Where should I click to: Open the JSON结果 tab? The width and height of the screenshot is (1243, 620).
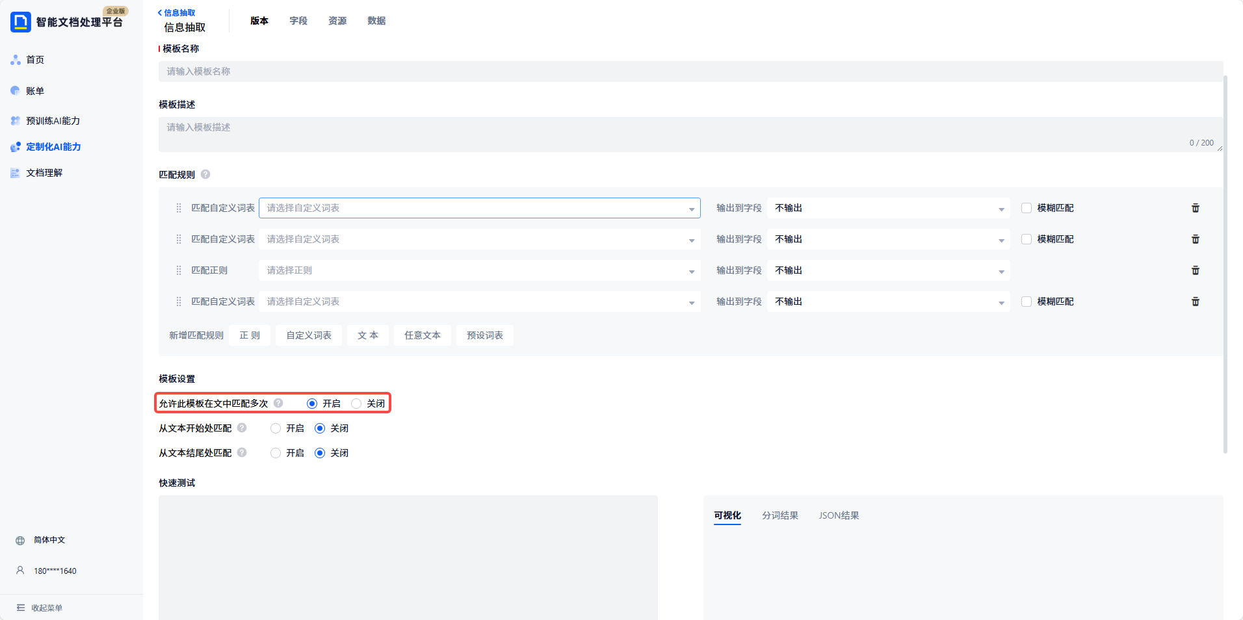pyautogui.click(x=839, y=515)
